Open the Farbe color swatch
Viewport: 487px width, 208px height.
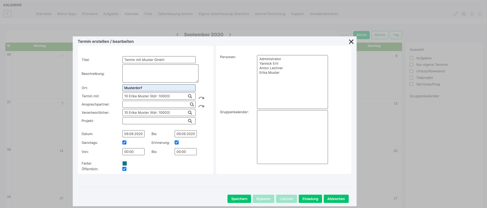tap(125, 163)
